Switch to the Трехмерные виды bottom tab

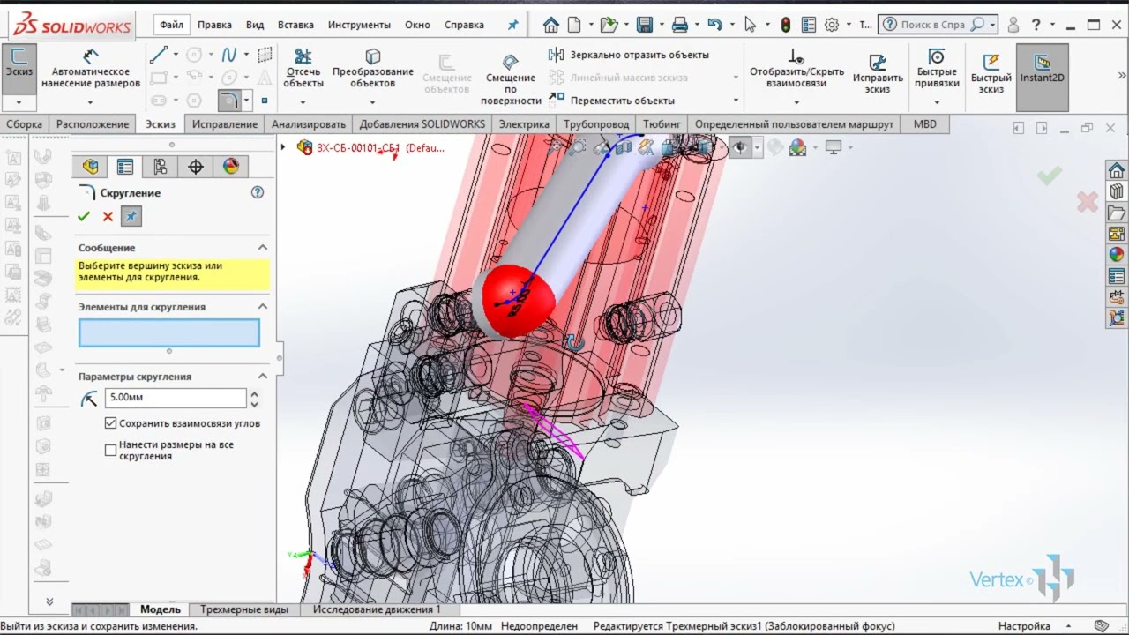(x=244, y=609)
